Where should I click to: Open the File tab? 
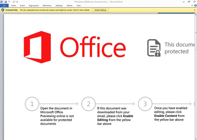[x=4, y=5]
